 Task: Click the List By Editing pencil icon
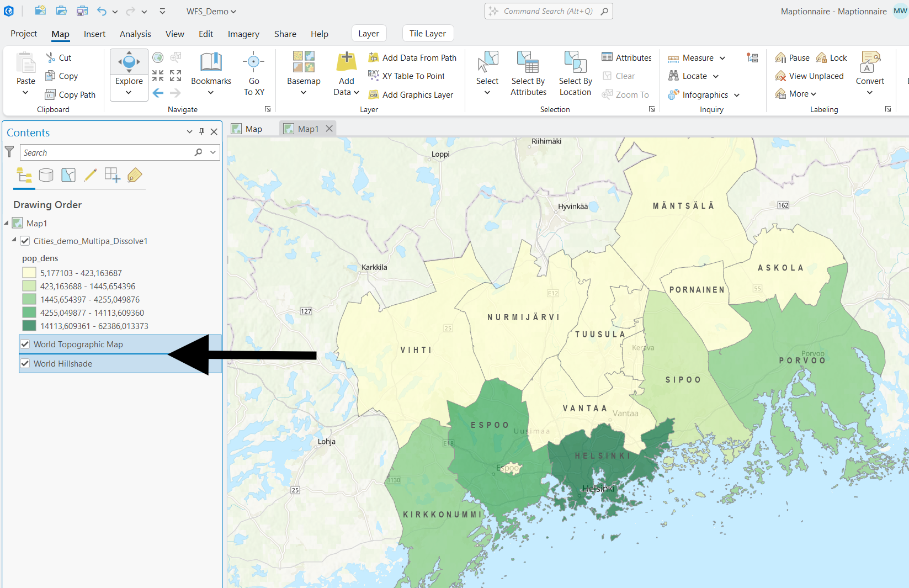tap(91, 176)
